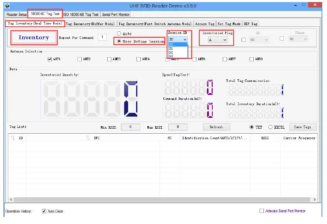Sort by the EPC column header
Image resolution: width=327 pixels, height=224 pixels.
pyautogui.click(x=93, y=138)
